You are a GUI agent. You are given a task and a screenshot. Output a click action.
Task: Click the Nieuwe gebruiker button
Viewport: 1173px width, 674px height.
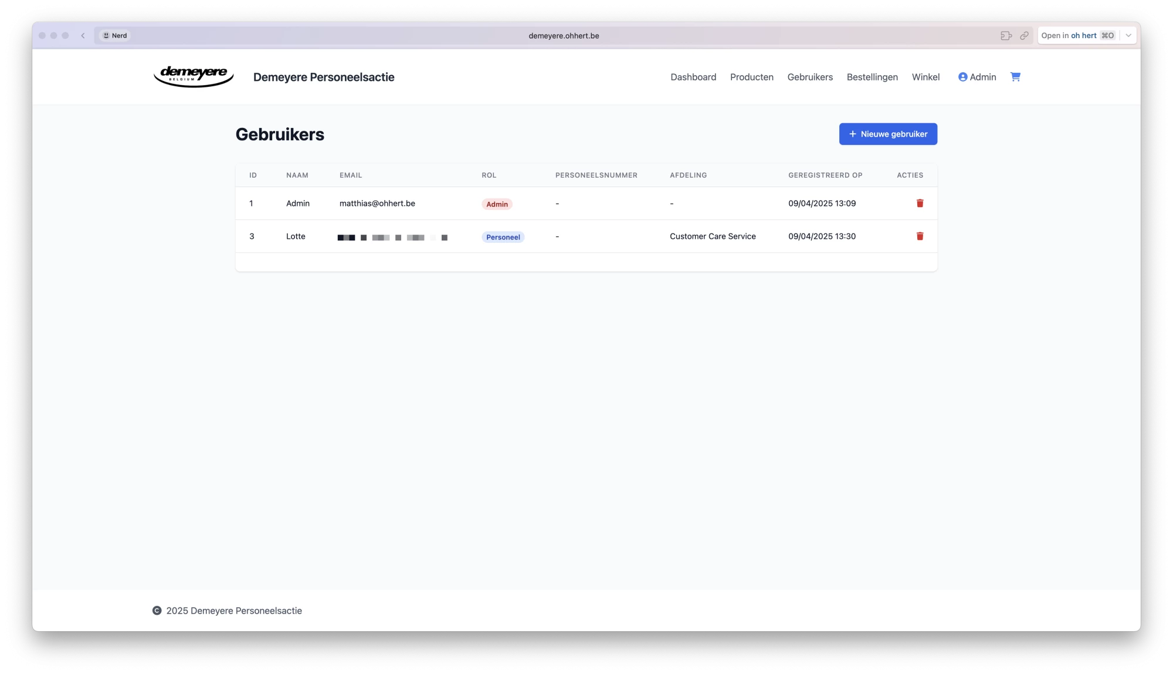tap(887, 134)
